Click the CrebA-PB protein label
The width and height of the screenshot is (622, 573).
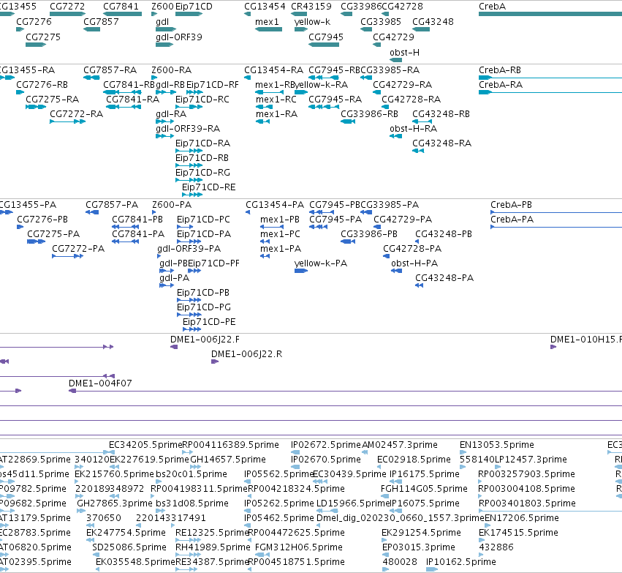coord(512,206)
